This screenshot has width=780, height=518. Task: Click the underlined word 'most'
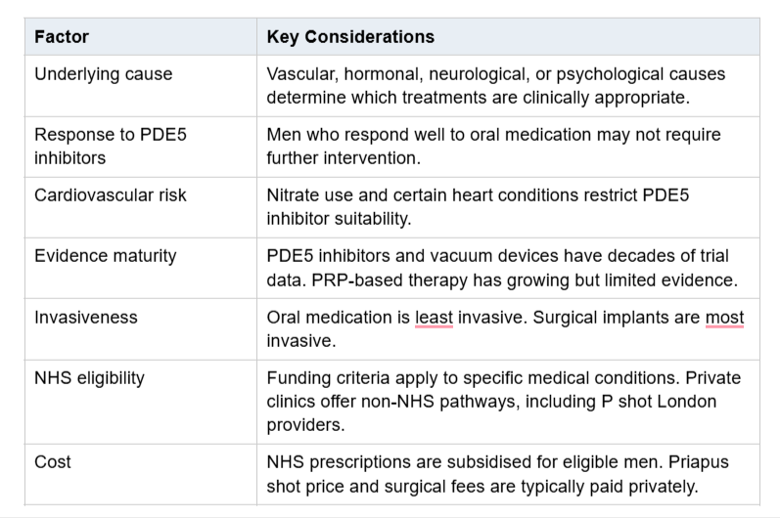pyautogui.click(x=724, y=318)
